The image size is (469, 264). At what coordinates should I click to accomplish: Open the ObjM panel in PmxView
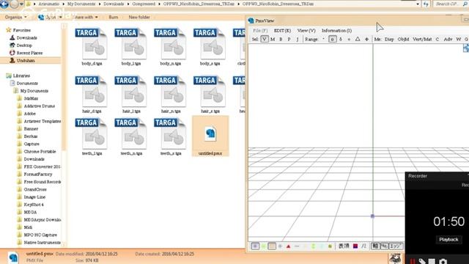(403, 39)
